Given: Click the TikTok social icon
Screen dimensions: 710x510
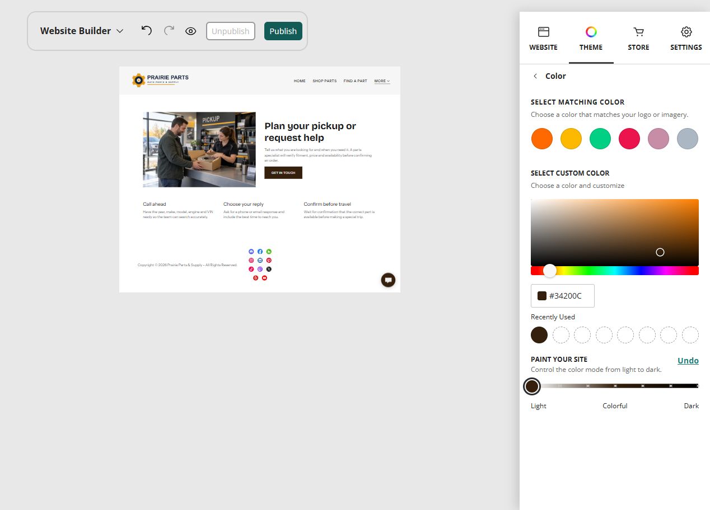Looking at the screenshot, I should coord(251,269).
